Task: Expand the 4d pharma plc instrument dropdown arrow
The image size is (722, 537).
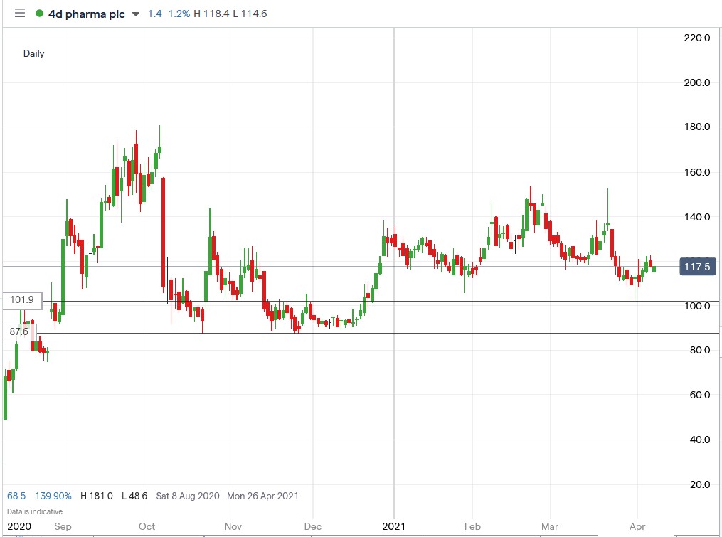Action: 134,13
